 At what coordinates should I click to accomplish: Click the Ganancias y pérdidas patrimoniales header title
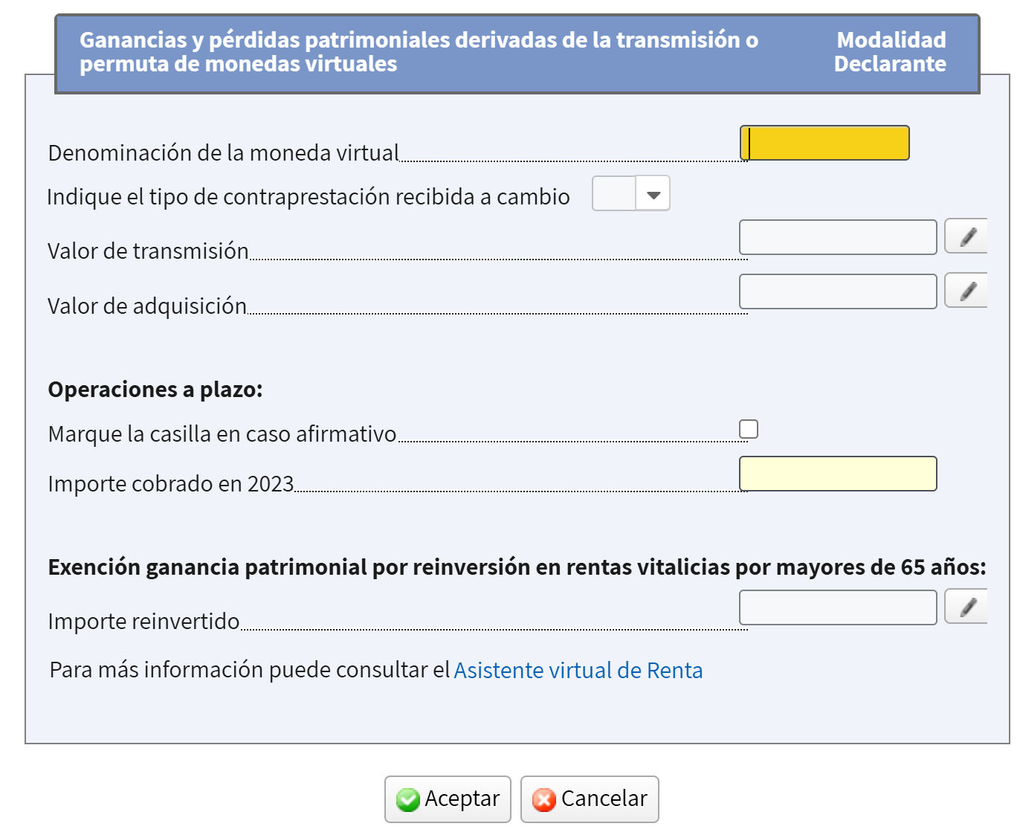(419, 51)
